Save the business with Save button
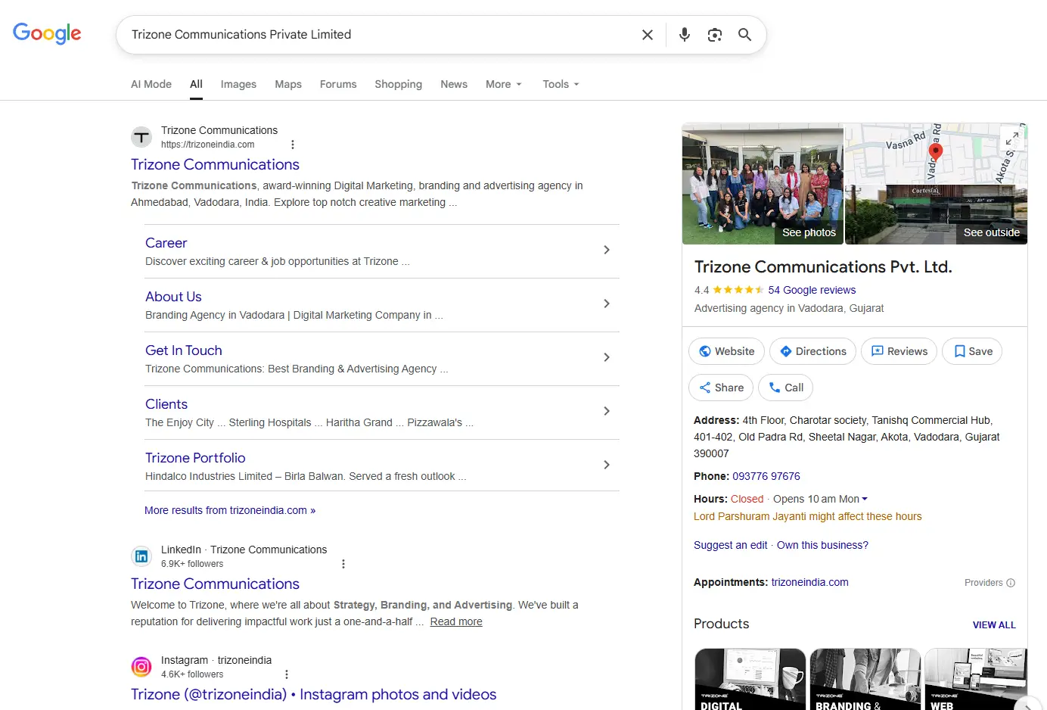Image resolution: width=1047 pixels, height=710 pixels. point(972,351)
